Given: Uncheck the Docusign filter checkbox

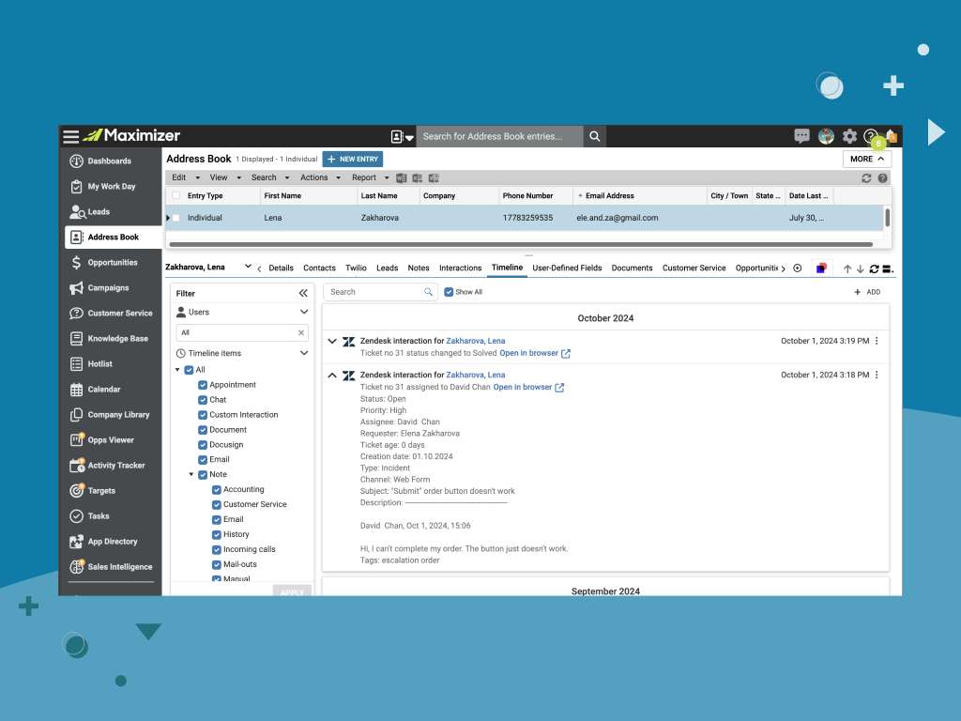Looking at the screenshot, I should (x=203, y=445).
